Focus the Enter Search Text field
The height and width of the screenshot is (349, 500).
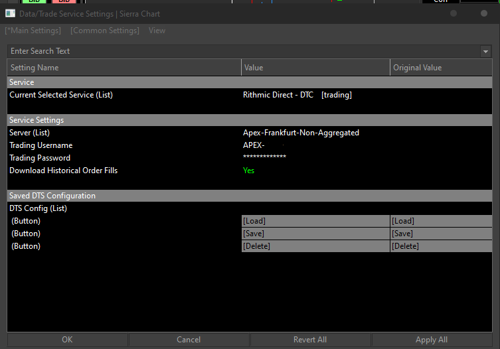(x=244, y=51)
